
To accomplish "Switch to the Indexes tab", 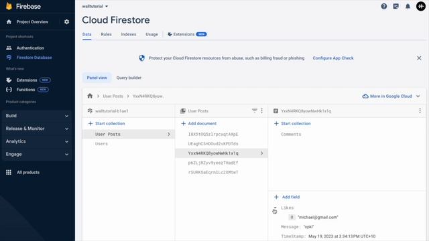I will (129, 34).
